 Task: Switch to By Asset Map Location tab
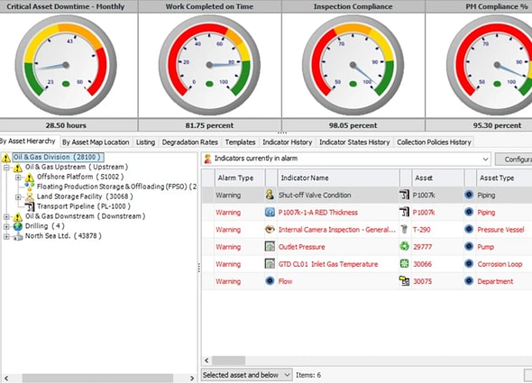(x=96, y=142)
